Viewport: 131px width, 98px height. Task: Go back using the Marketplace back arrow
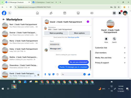click(x=4, y=19)
